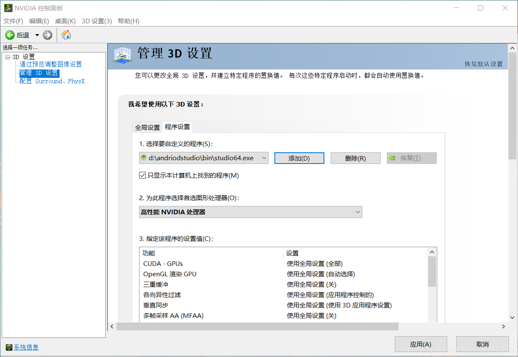Open the 文件(F) menu
Viewport: 518px width, 357px height.
pyautogui.click(x=13, y=21)
